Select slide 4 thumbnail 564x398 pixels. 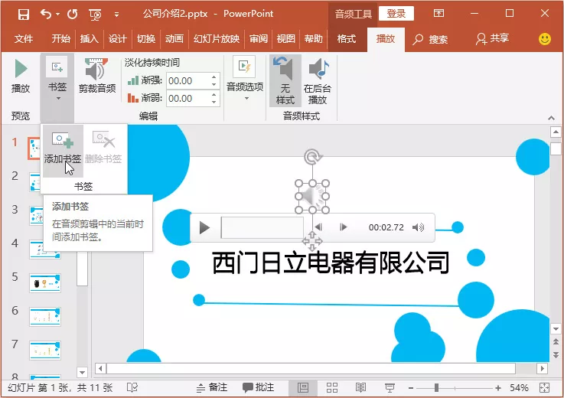click(45, 249)
